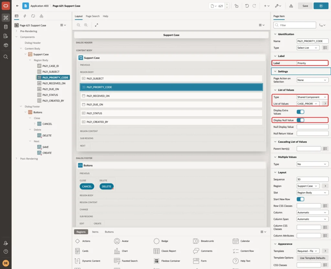
Task: Select the Calendar region type
Action: coord(241,241)
